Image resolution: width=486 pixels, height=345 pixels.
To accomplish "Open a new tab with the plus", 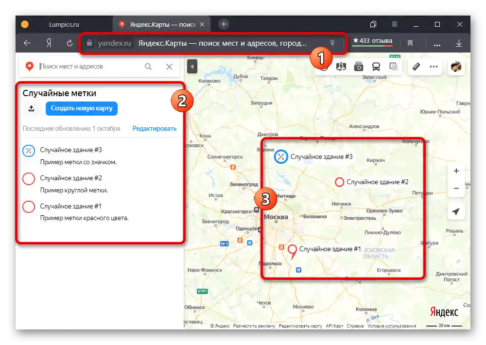I will [224, 24].
